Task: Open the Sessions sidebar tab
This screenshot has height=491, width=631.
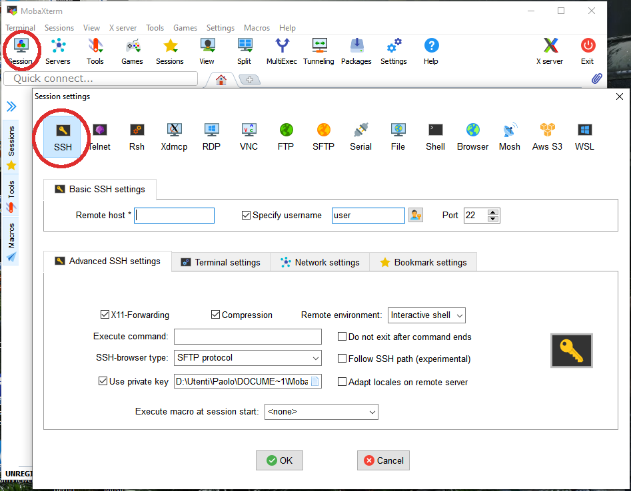Action: click(11, 148)
